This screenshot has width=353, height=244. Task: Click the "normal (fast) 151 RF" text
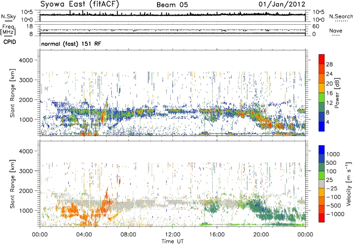(71, 44)
